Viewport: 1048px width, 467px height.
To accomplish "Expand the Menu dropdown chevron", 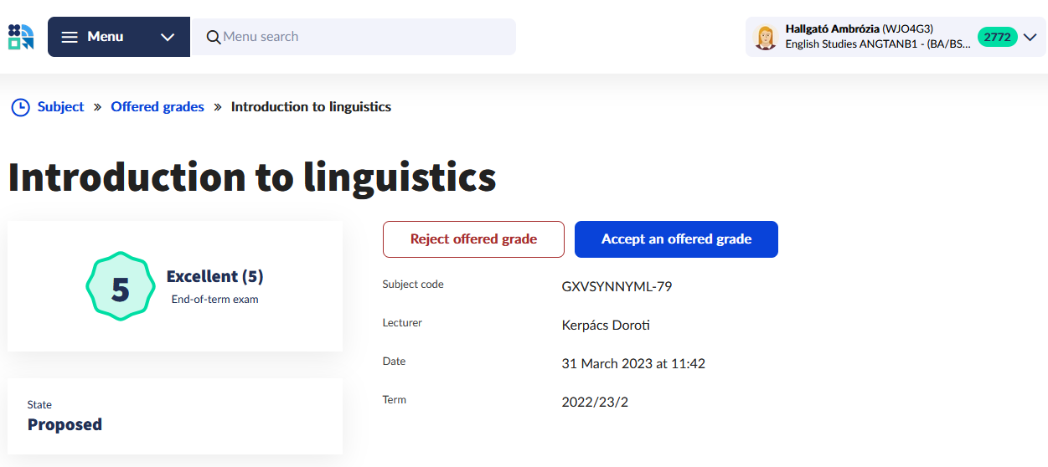I will click(168, 37).
